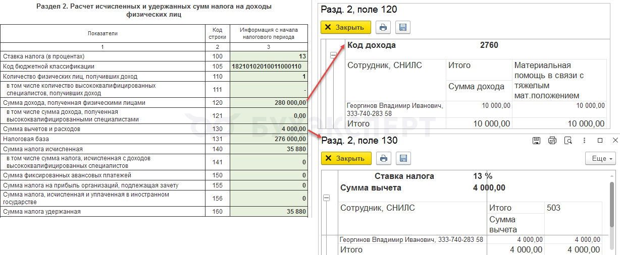The width and height of the screenshot is (620, 255).
Task: Click column header Код строки
Action: pos(218,33)
